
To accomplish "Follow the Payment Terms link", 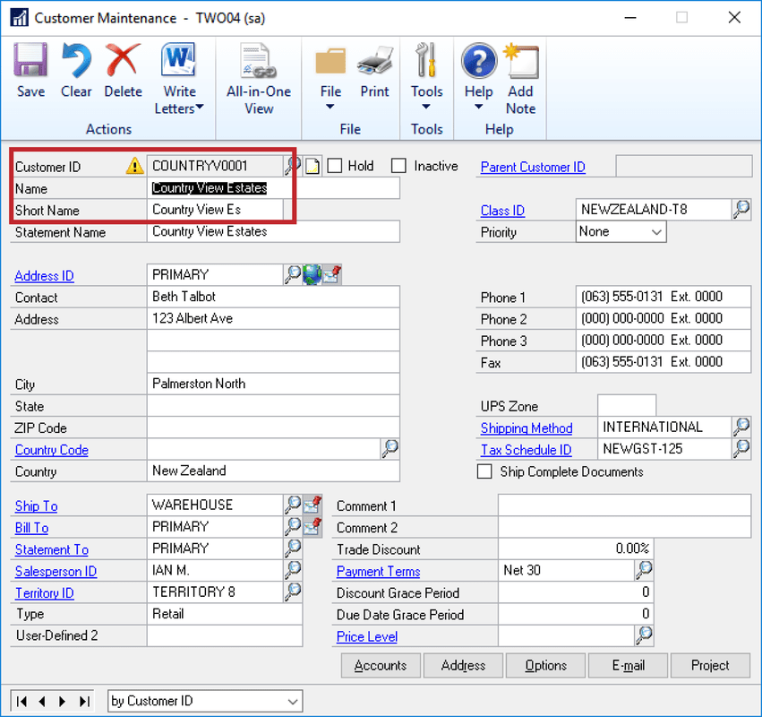I will coord(377,571).
